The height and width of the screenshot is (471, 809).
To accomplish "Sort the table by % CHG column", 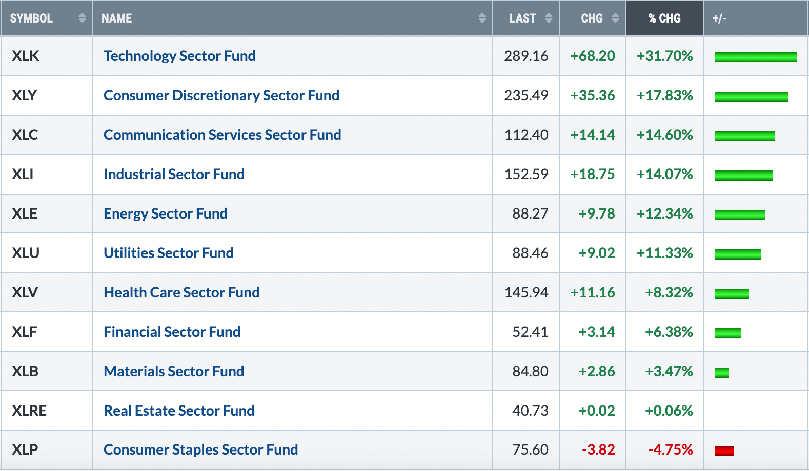I will pos(664,18).
